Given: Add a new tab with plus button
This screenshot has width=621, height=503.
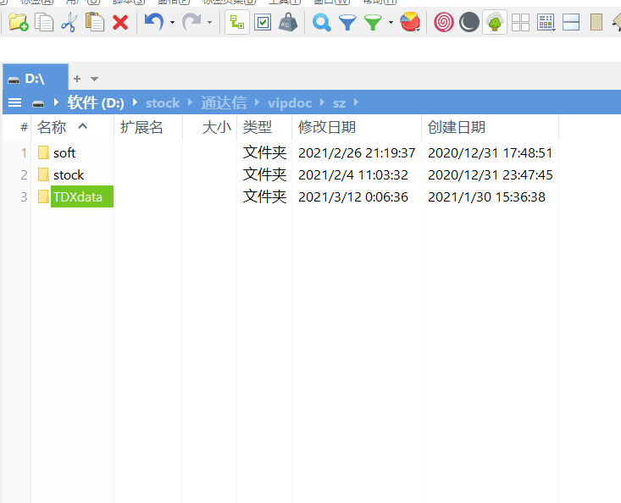Looking at the screenshot, I should click(77, 79).
